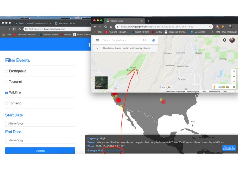This screenshot has height=169, width=238.
Task: Focus the Search Google Maps field
Action: click(122, 40)
